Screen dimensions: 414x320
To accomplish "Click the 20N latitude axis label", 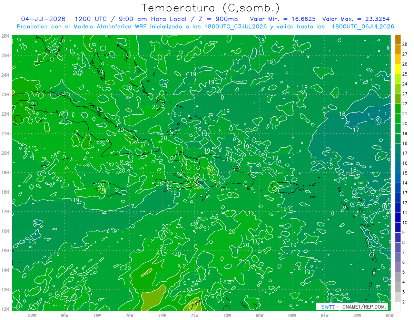I will pyautogui.click(x=5, y=153).
